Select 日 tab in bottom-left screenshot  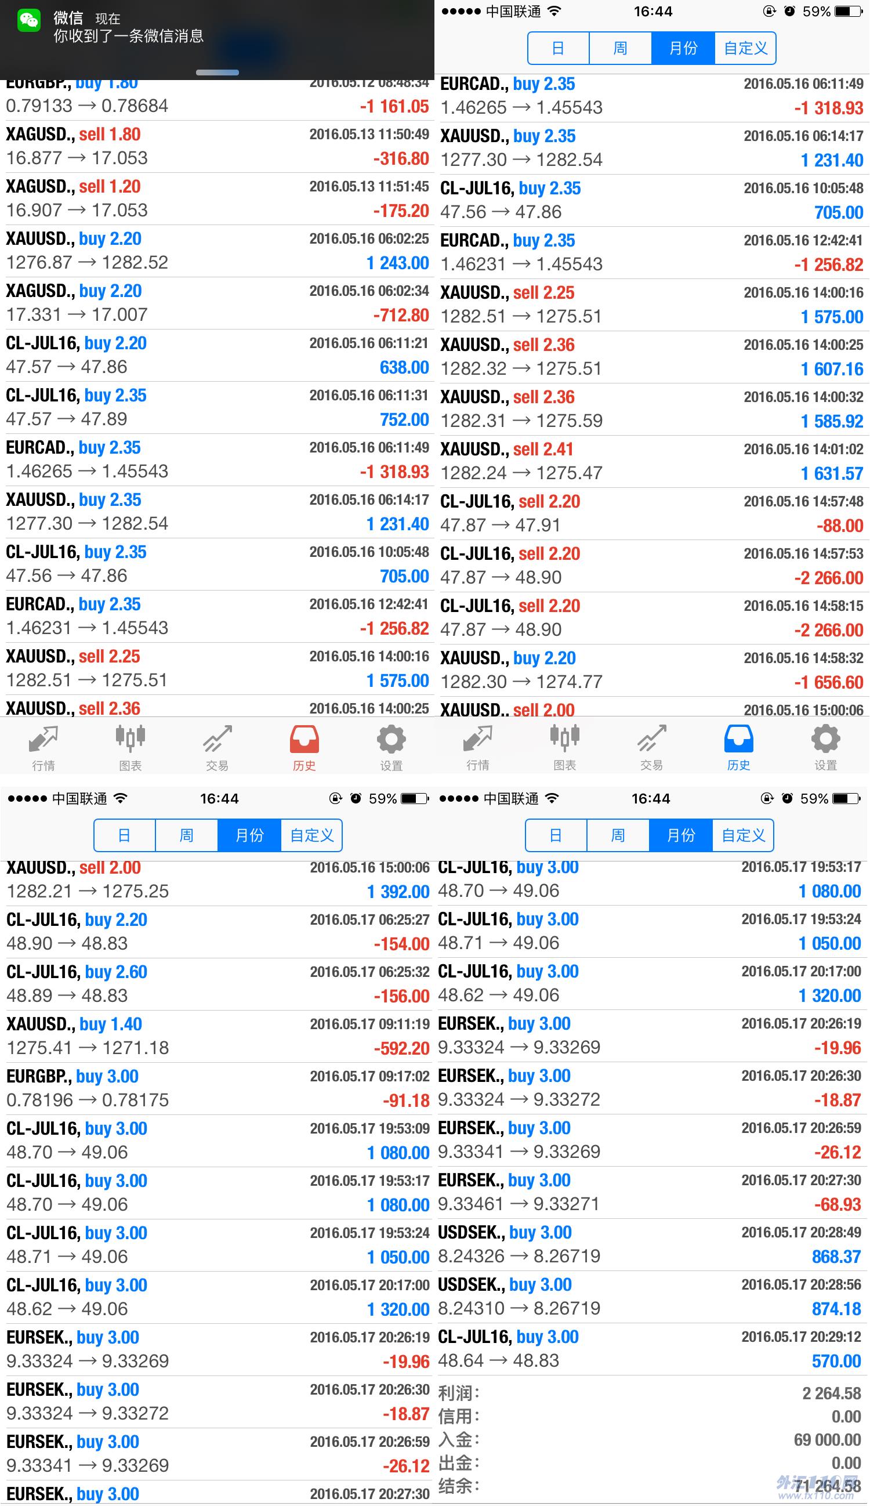(124, 835)
